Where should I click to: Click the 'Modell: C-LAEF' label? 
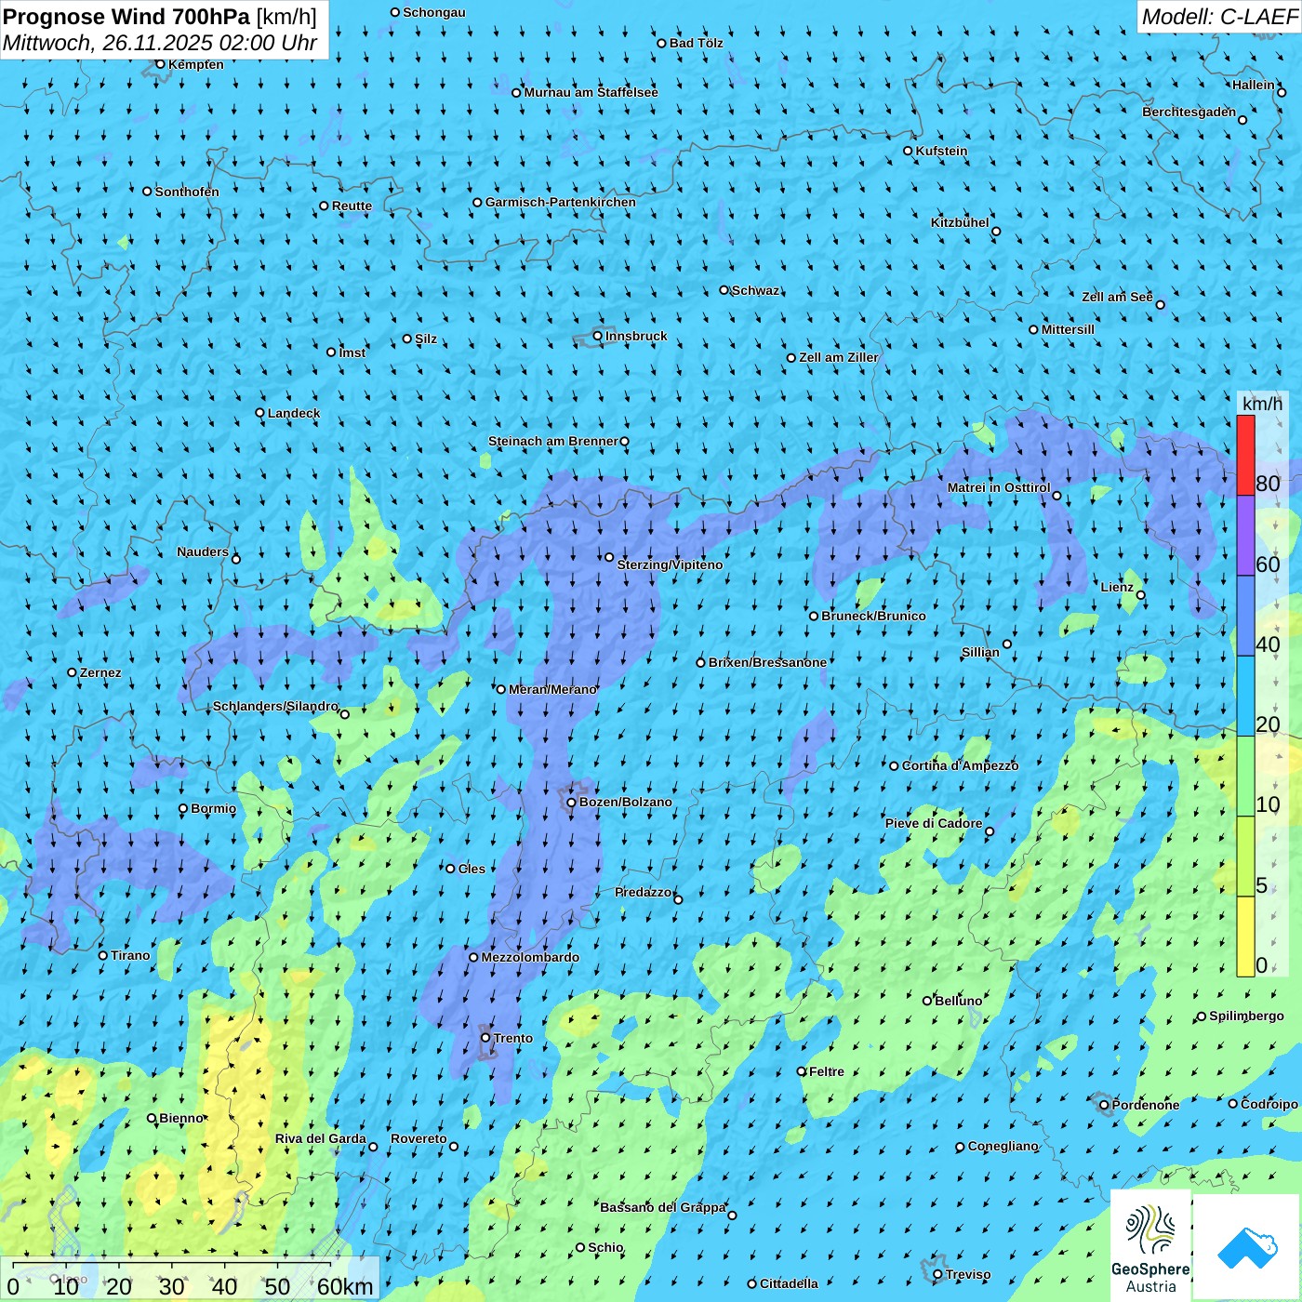1219,17
